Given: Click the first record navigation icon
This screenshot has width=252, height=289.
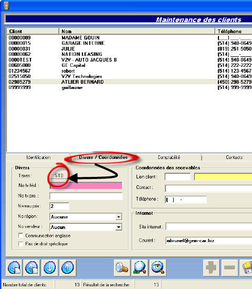Looking at the screenshot, I should (14, 267).
